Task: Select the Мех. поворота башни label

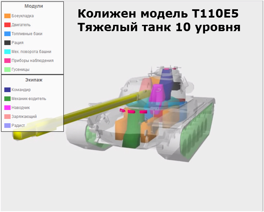Action: coord(31,52)
